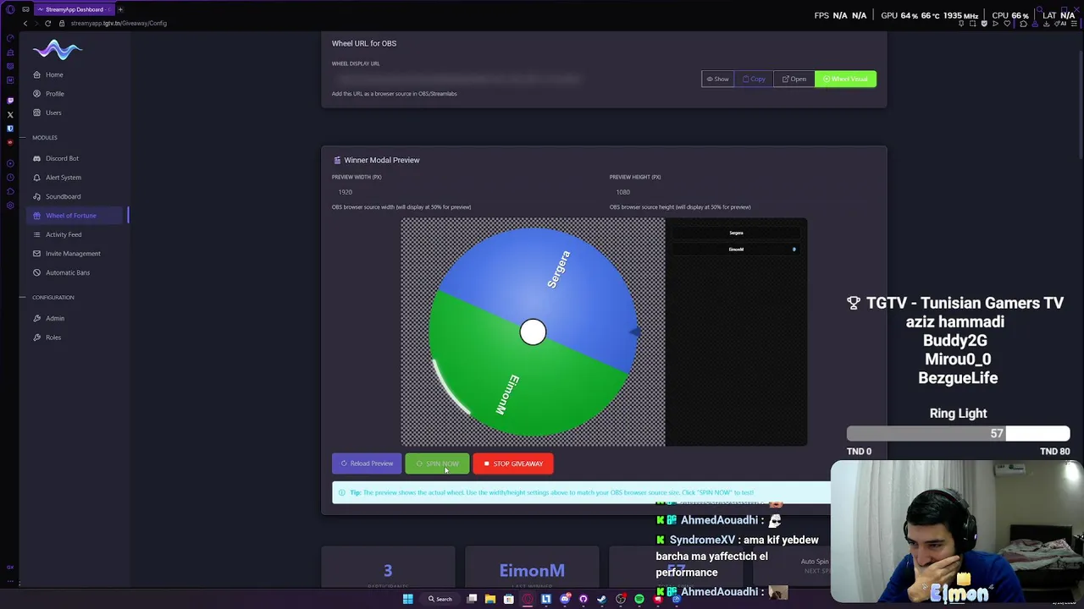The width and height of the screenshot is (1084, 609).
Task: Open File Explorer from the taskbar
Action: [489, 599]
